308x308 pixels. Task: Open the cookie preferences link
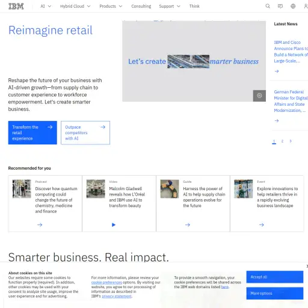(106, 282)
